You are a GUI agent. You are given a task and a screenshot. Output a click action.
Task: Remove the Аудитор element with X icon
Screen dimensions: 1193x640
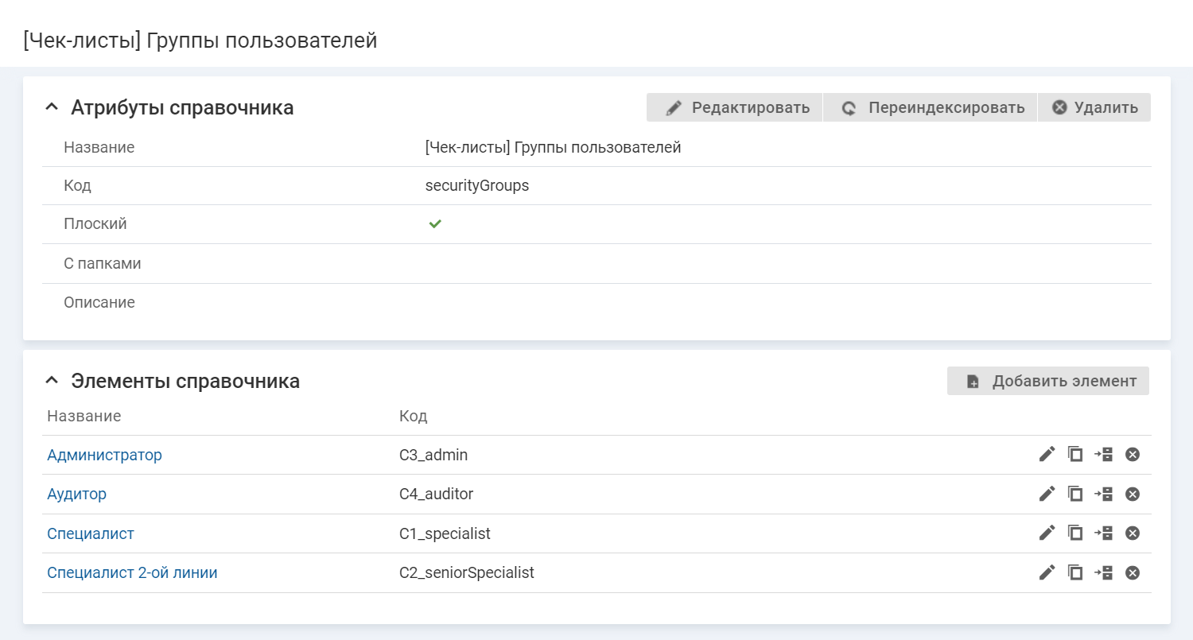click(x=1133, y=494)
